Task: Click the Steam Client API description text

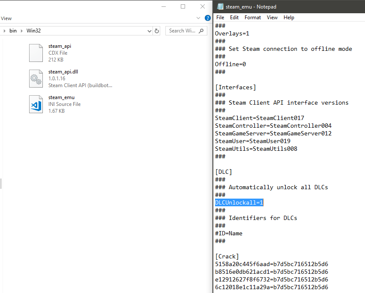Action: click(x=80, y=85)
